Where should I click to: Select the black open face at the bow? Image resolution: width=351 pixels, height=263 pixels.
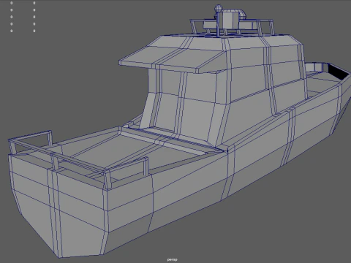[339, 71]
